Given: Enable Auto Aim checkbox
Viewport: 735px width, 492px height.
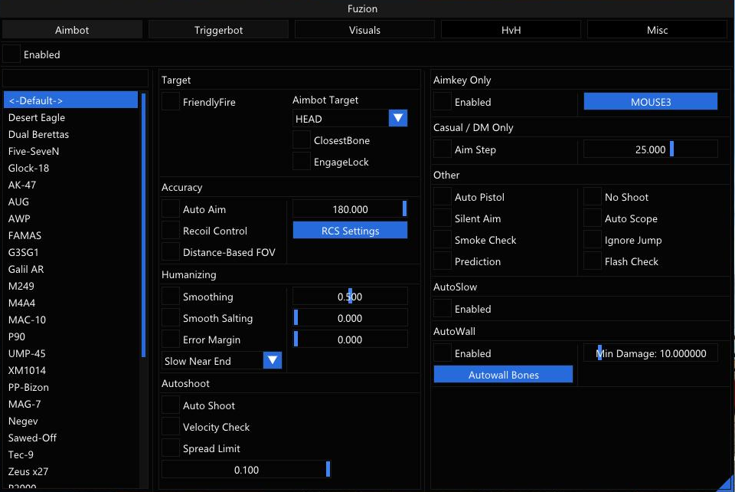Looking at the screenshot, I should coord(171,209).
